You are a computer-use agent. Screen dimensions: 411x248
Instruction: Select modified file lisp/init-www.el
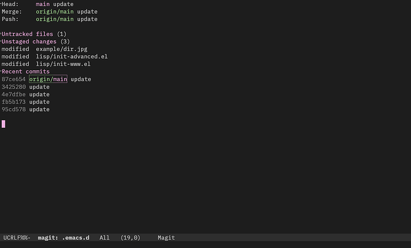[x=63, y=64]
